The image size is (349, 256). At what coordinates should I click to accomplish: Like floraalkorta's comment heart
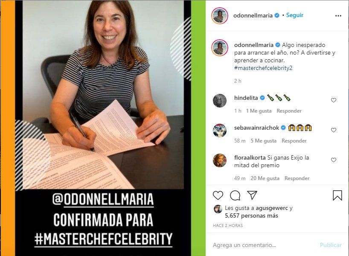point(333,160)
